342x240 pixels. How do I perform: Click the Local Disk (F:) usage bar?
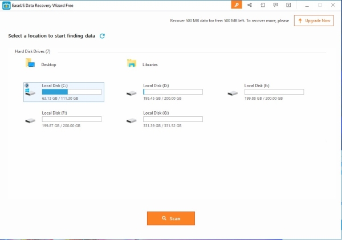click(x=72, y=119)
